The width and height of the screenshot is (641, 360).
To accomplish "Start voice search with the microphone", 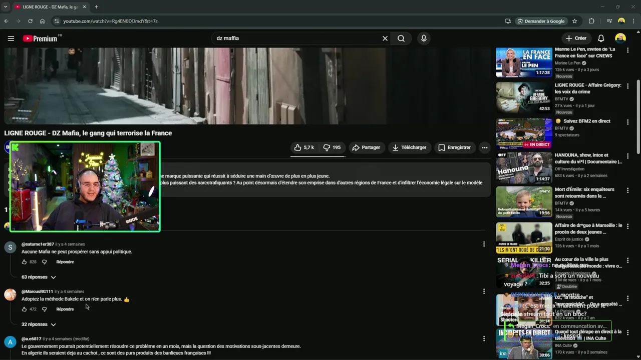I will pyautogui.click(x=424, y=38).
